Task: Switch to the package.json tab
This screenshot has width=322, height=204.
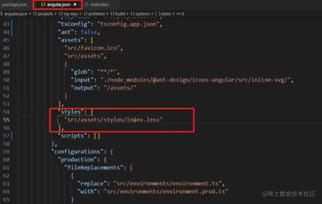Action: (14, 5)
